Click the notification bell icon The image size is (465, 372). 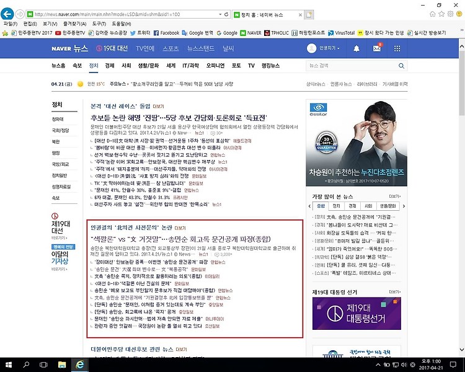click(x=356, y=48)
